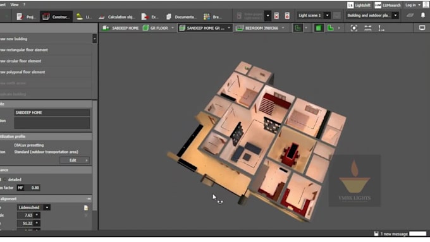Select the GR FLOOR storey breadcrumb
Image resolution: width=430 pixels, height=242 pixels.
click(156, 28)
